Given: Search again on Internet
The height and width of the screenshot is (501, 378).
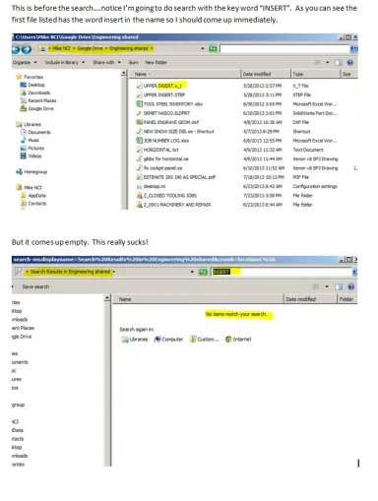Looking at the screenshot, I should (238, 340).
